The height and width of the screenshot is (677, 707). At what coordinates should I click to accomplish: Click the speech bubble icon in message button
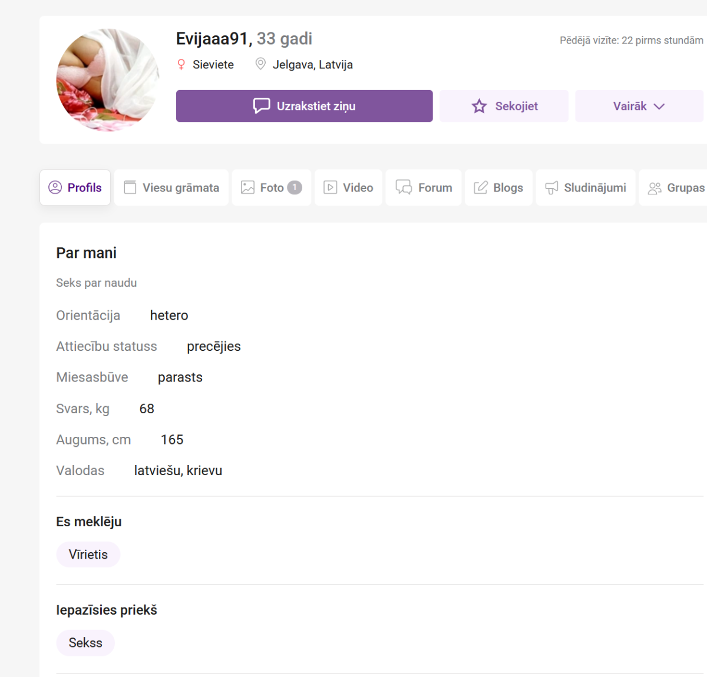(262, 105)
